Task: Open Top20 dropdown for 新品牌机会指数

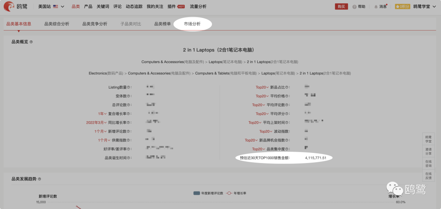Action: point(251,140)
